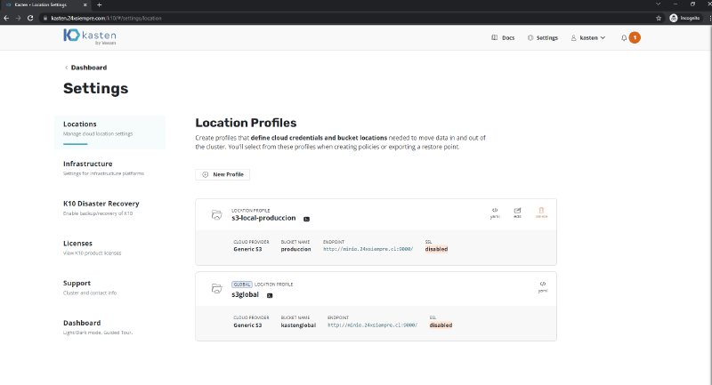Open Docs from the header
712x385 pixels.
tap(503, 38)
